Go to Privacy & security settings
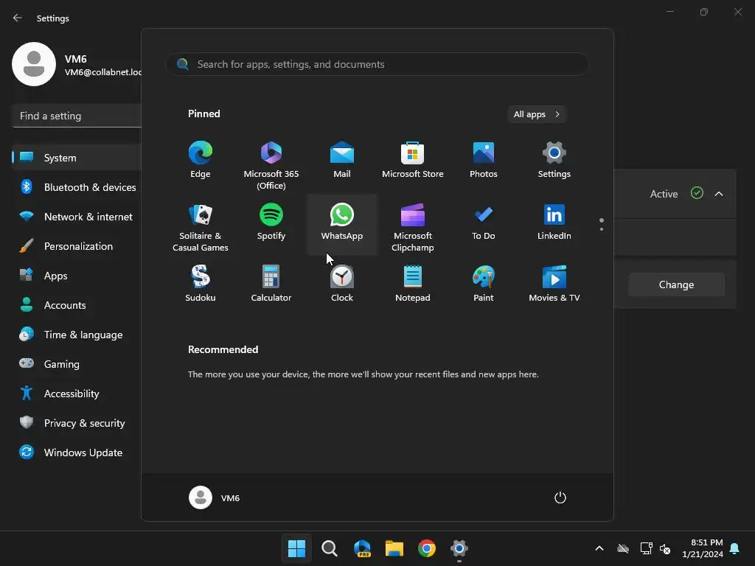This screenshot has height=566, width=755. pyautogui.click(x=77, y=423)
